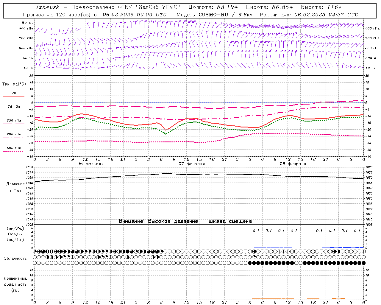Click the (мм/3ч.) precipitation unit label
This screenshot has width=381, height=305.
click(x=15, y=228)
